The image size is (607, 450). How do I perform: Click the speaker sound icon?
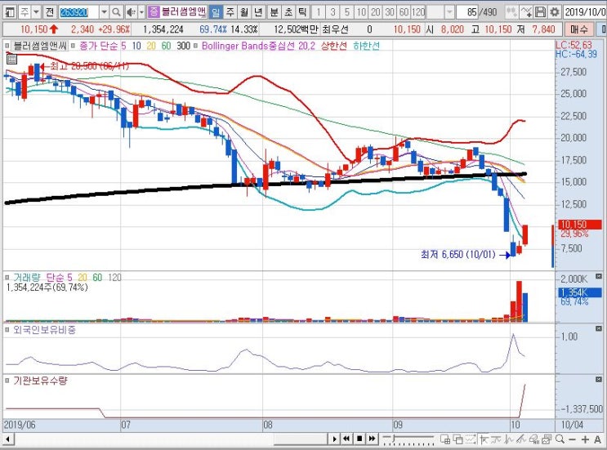coord(132,12)
